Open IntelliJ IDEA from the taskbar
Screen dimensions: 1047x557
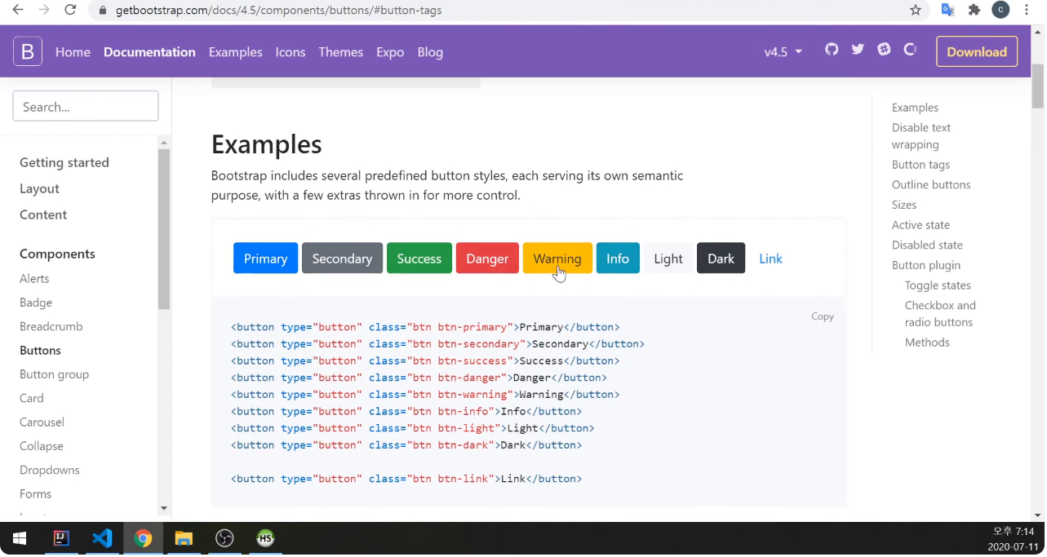click(61, 538)
